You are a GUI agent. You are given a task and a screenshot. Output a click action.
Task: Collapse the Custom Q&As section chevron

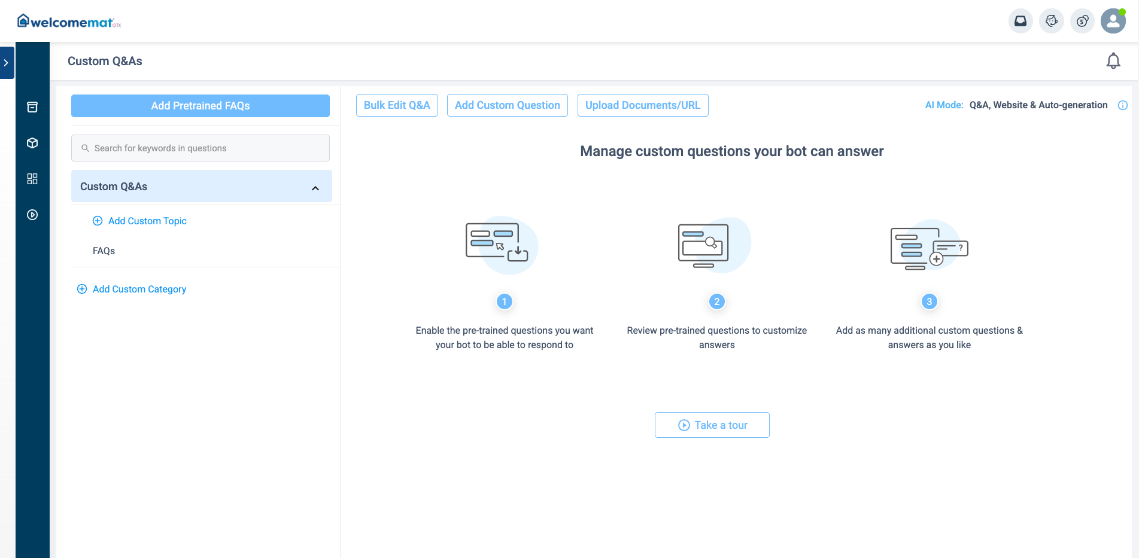315,187
